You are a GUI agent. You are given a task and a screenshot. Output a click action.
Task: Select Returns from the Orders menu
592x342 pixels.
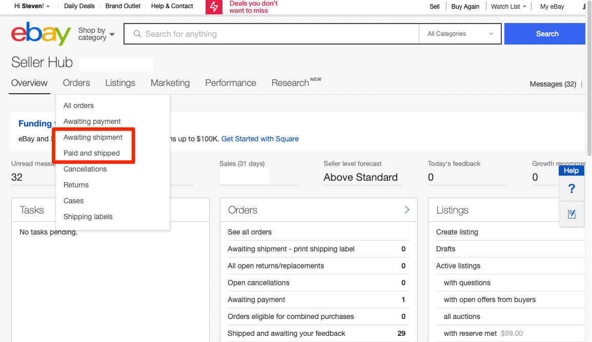(76, 185)
